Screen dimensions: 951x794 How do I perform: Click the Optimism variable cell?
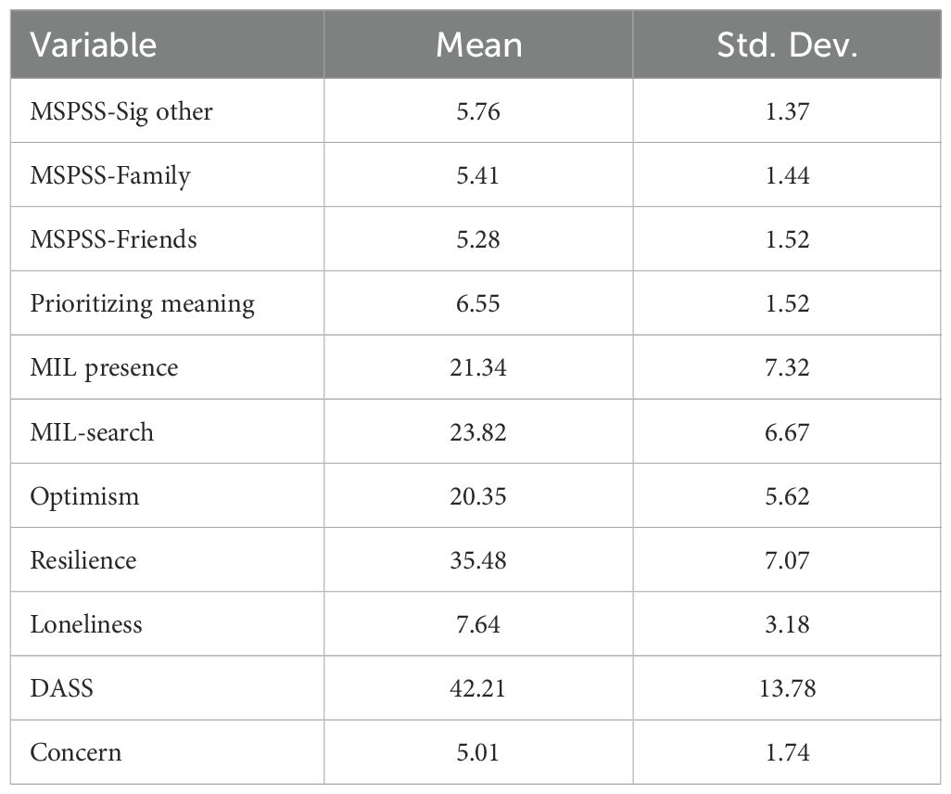pos(84,496)
